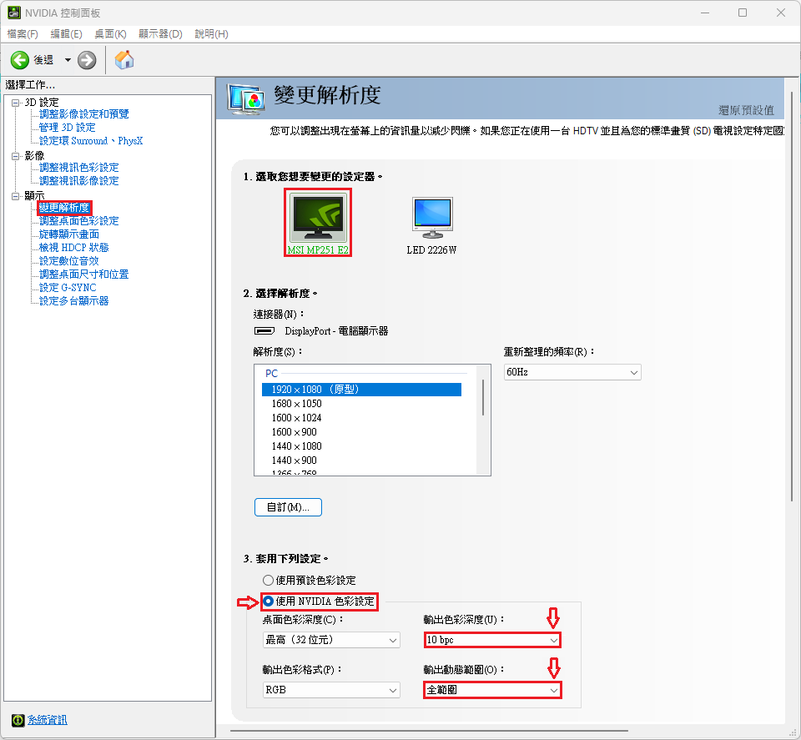Open 調整桌面尺寸和位置 page
The width and height of the screenshot is (801, 740).
point(83,274)
